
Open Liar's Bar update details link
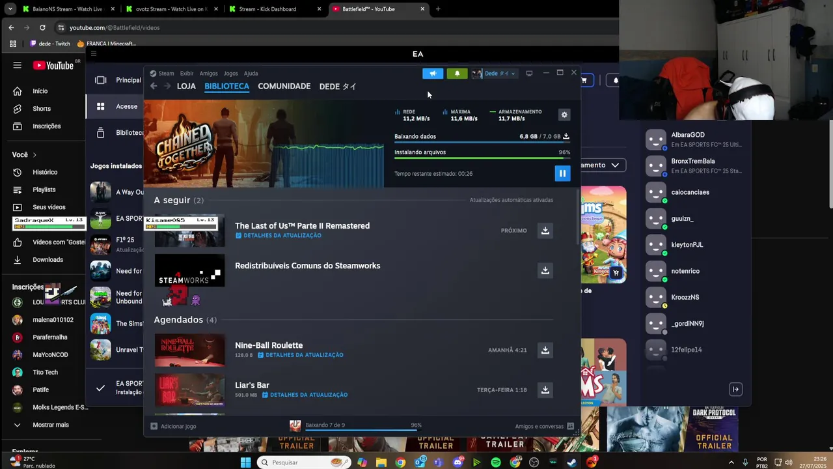click(305, 395)
